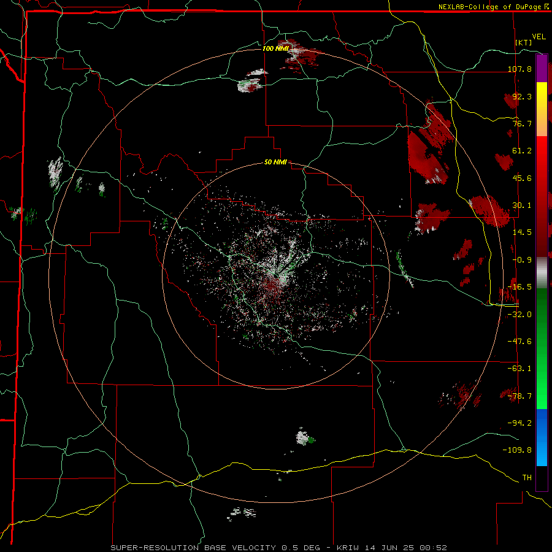Screen dimensions: 552x552
Task: Select the -109.8 legend value
Action: tap(517, 450)
